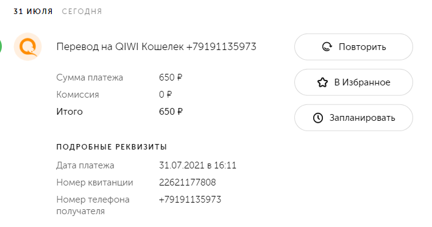The height and width of the screenshot is (227, 432).
Task: Click recipient phone number under detailed requisites
Action: (x=190, y=200)
